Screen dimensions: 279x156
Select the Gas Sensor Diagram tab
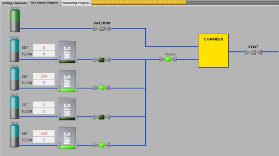click(45, 3)
